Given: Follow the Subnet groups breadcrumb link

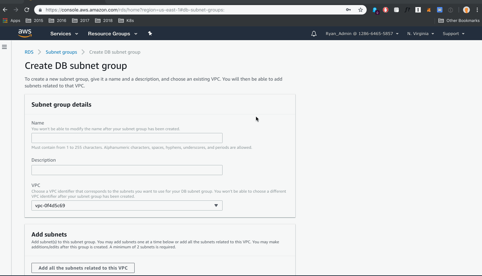Looking at the screenshot, I should click(61, 52).
